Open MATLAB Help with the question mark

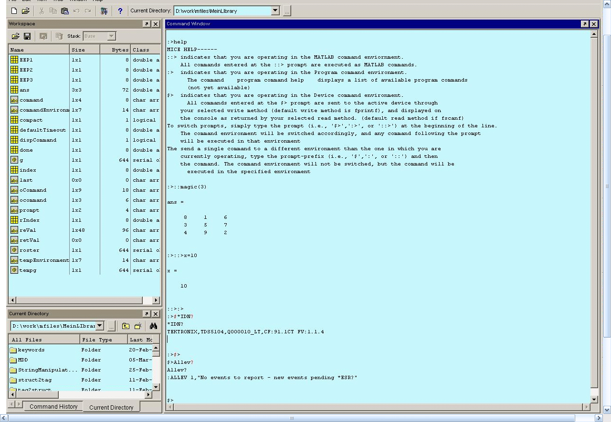coord(120,10)
